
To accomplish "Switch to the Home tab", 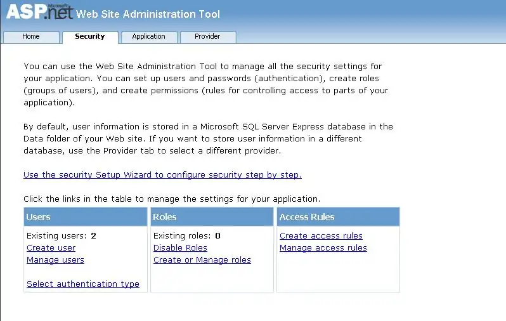I will click(x=31, y=37).
